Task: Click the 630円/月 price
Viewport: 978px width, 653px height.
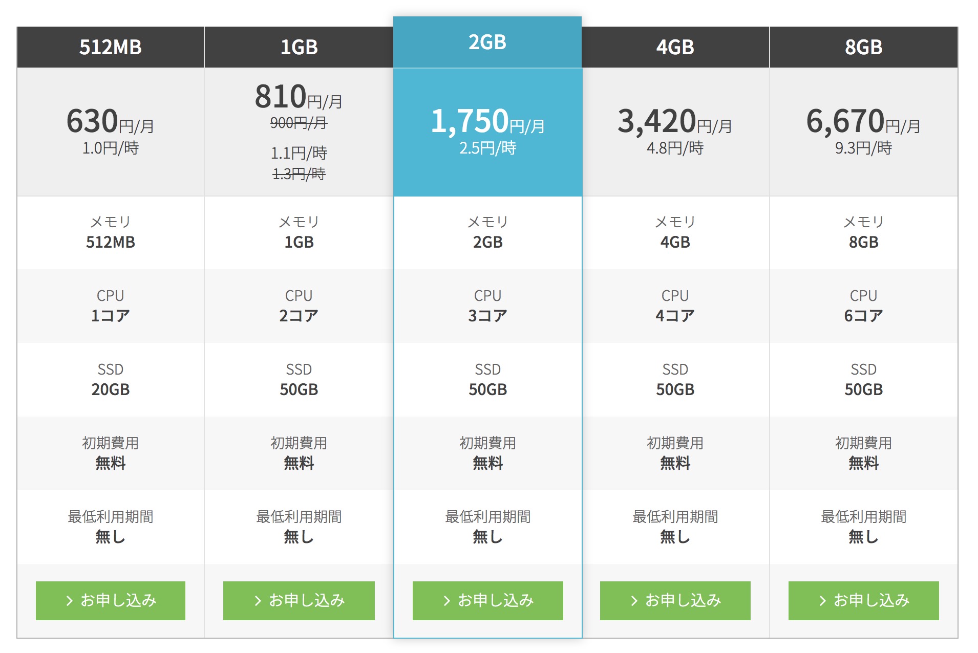Action: click(x=111, y=122)
